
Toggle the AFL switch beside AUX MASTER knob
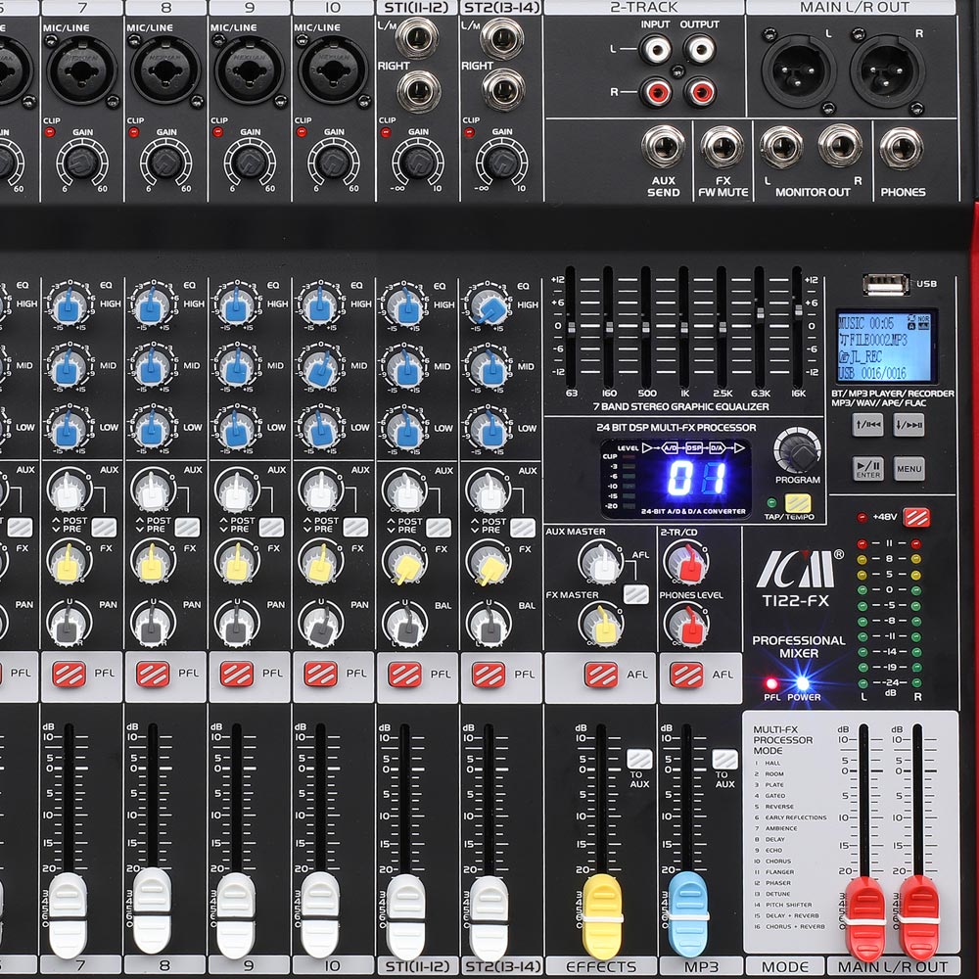[x=635, y=594]
